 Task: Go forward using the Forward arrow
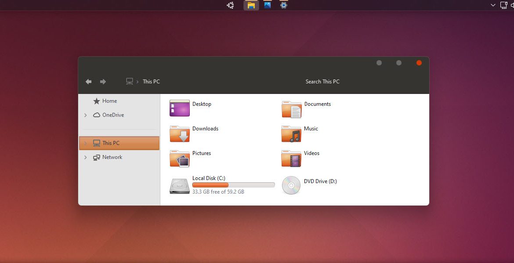tap(103, 82)
